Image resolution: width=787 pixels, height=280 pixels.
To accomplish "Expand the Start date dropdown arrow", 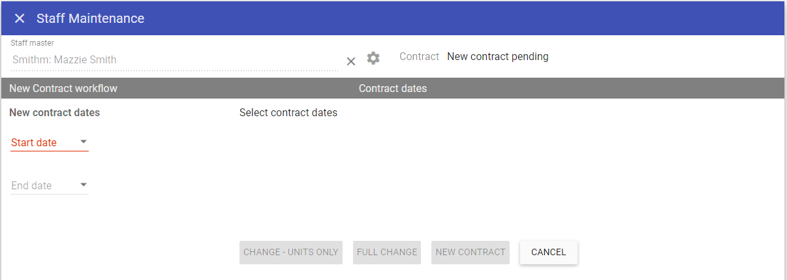I will coord(83,142).
